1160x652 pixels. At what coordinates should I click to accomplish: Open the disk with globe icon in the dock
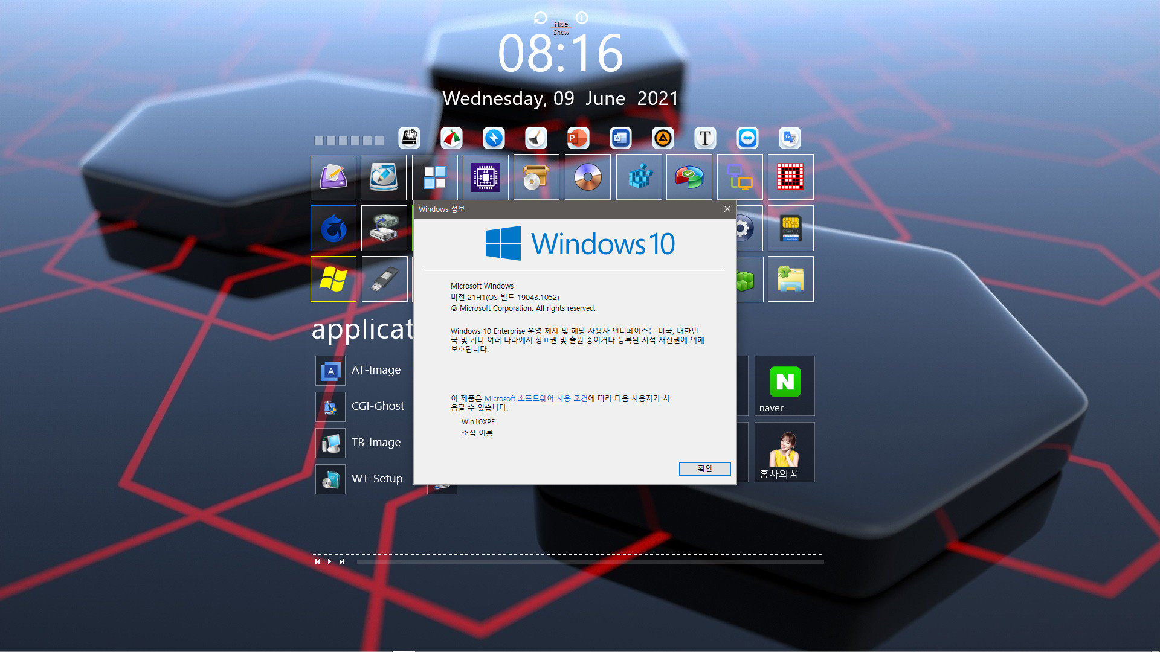coord(410,138)
